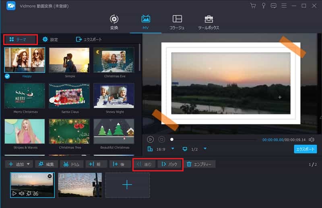Stop the preview playback
This screenshot has width=322, height=208.
pyautogui.click(x=162, y=140)
